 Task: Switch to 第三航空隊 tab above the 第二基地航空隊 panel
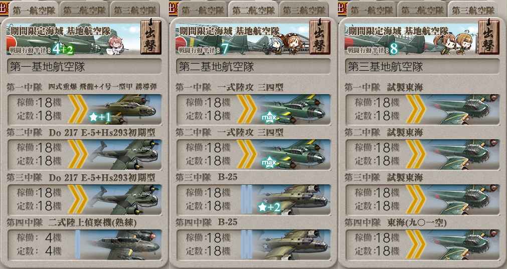(304, 10)
